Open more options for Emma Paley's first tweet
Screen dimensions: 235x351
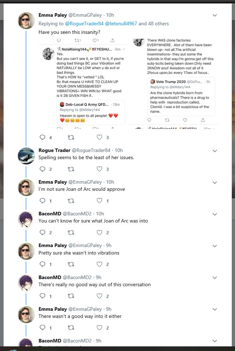215,15
